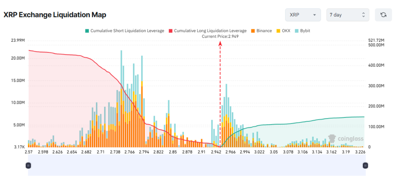Toggle the Bybit legend entry
Viewport: 393px width, 182px height.
pyautogui.click(x=305, y=31)
